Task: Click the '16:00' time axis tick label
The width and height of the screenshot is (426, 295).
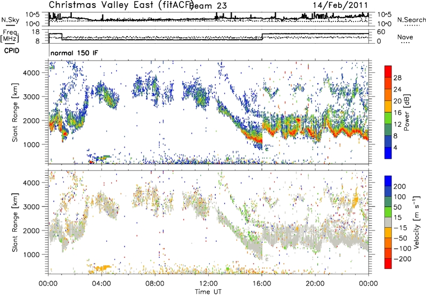Action: [x=261, y=284]
